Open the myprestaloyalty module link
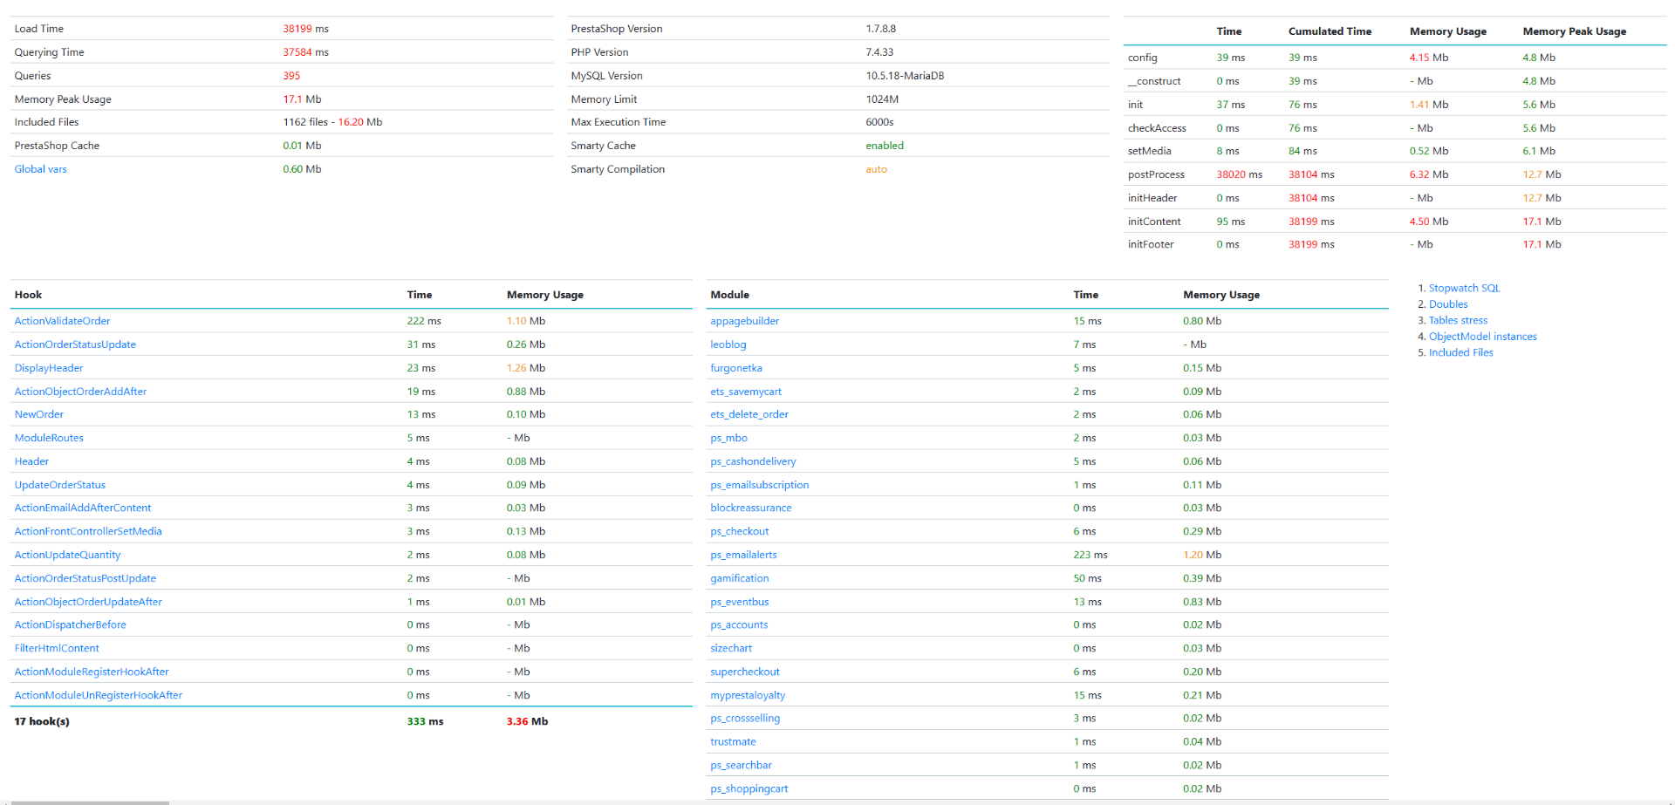The width and height of the screenshot is (1675, 805). [748, 695]
